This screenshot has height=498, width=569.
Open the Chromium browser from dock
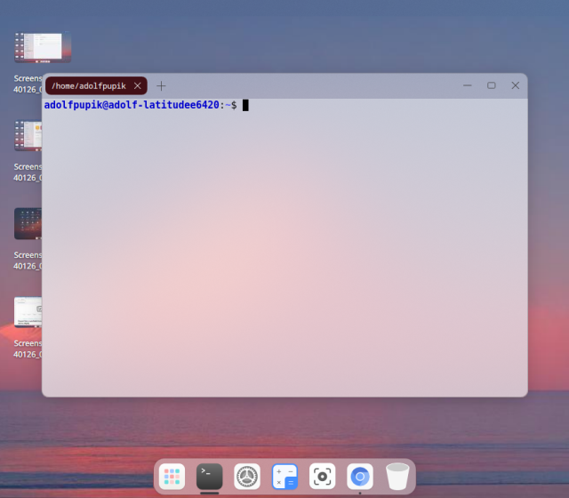(x=360, y=476)
